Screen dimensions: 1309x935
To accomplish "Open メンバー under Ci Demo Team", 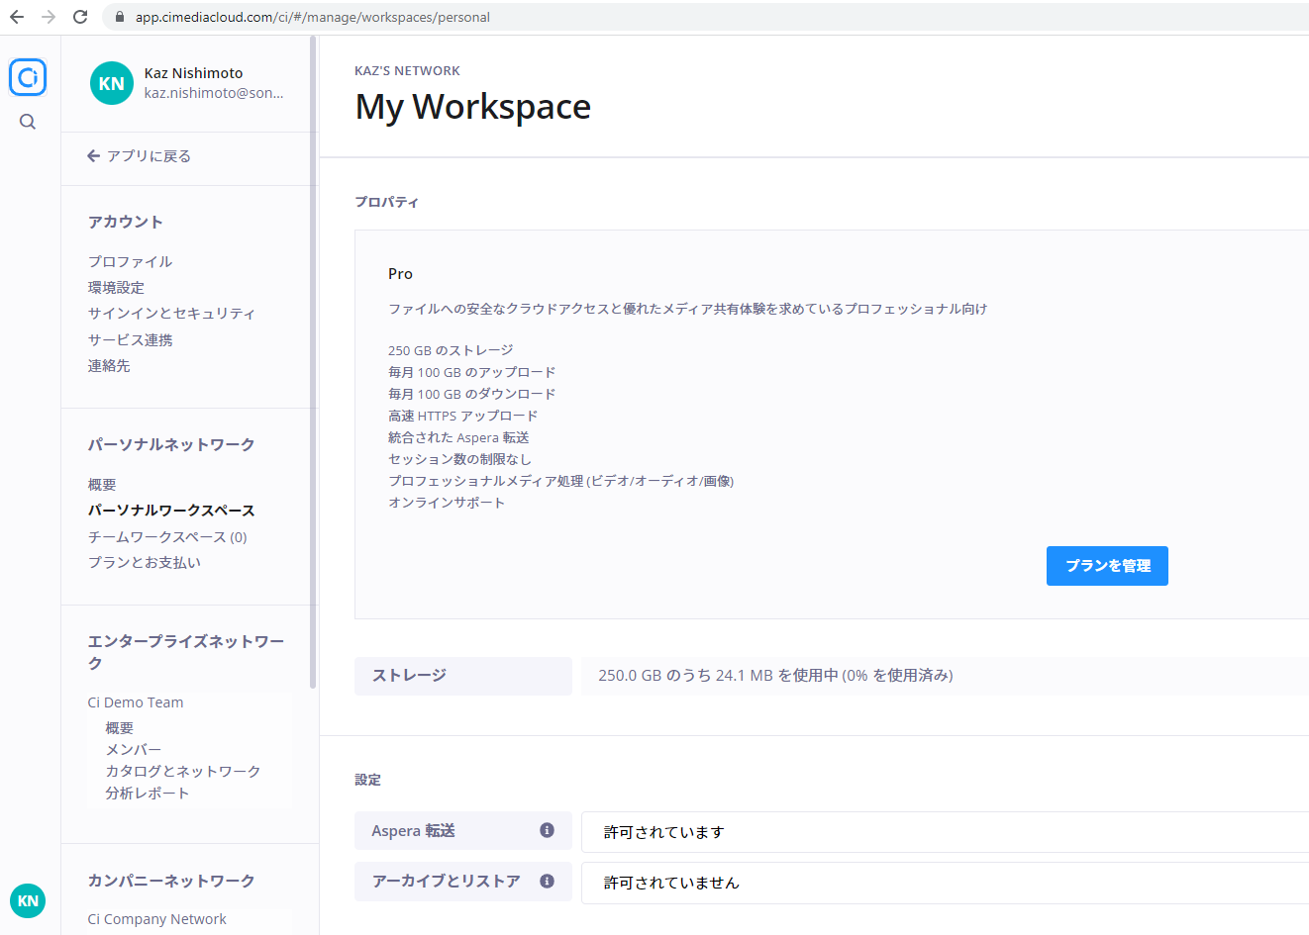I will click(x=134, y=749).
